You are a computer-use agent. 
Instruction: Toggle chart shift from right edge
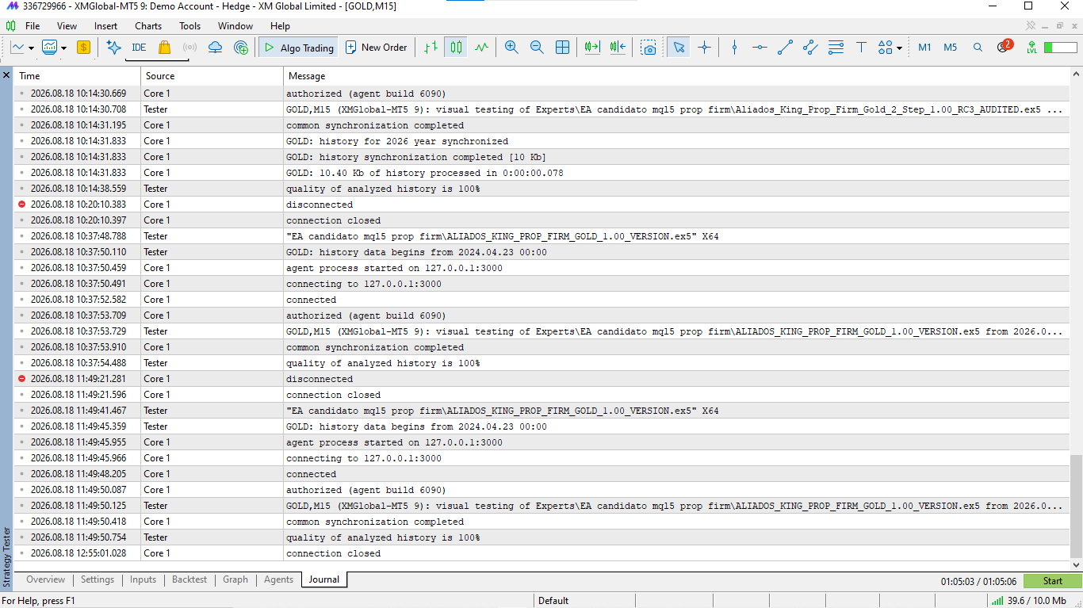[618, 48]
